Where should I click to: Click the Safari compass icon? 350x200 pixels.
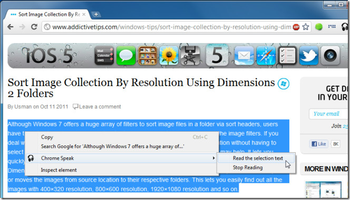266,56
